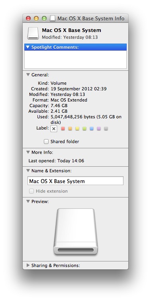The height and width of the screenshot is (301, 151).
Task: Collapse the Preview section
Action: [x=28, y=201]
